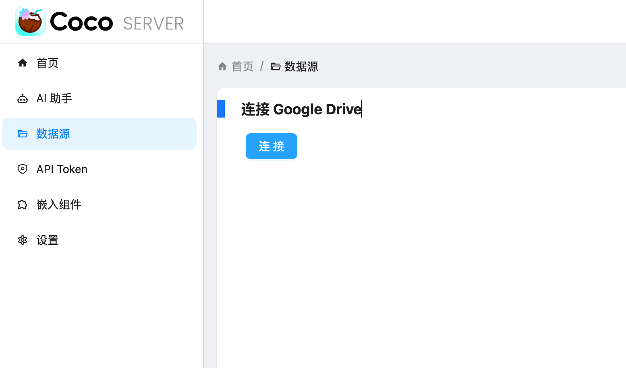The width and height of the screenshot is (626, 368).
Task: Click the AI 助手 robot icon
Action: coord(23,98)
